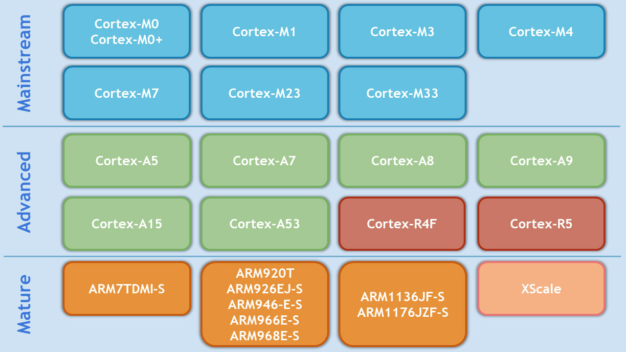
Task: Choose the Cortex-M7 box
Action: 127,93
